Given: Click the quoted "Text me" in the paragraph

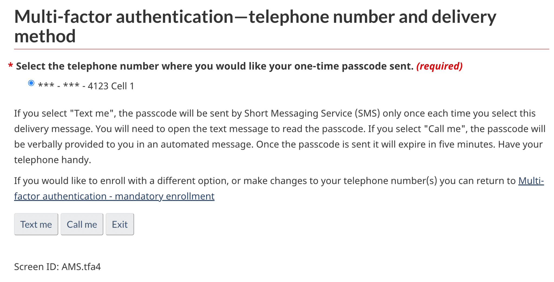Looking at the screenshot, I should pos(92,114).
